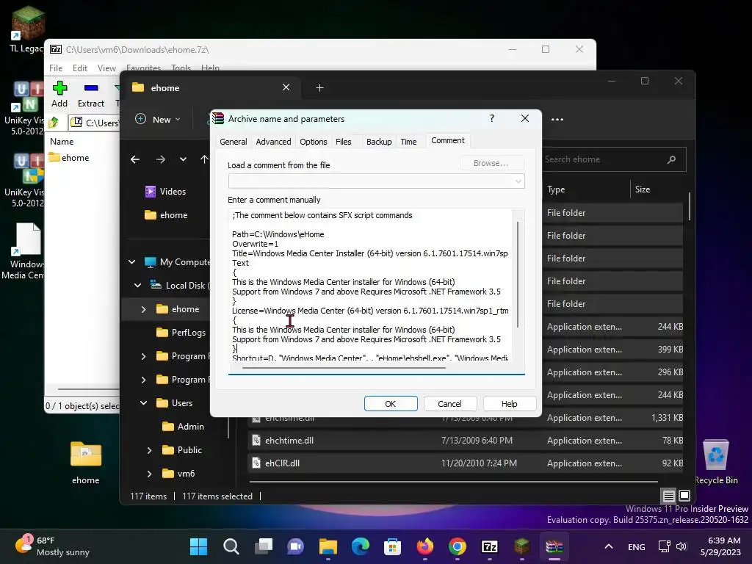The image size is (752, 564).
Task: Select the PerfLogs folder in the tree
Action: [x=181, y=333]
